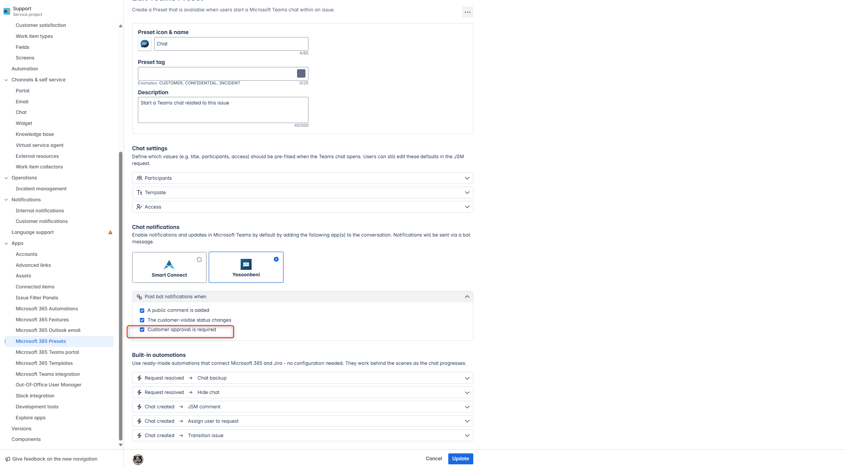Click the user avatar at bottom
845x467 pixels.
click(138, 459)
